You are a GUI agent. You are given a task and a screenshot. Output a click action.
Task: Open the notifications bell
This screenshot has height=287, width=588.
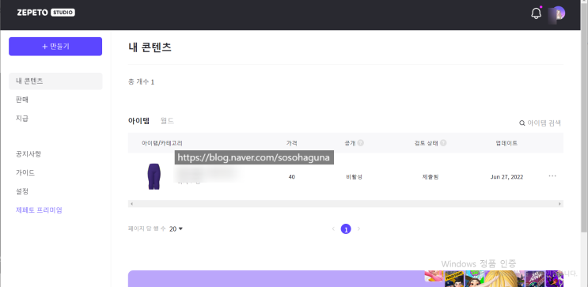tap(537, 13)
